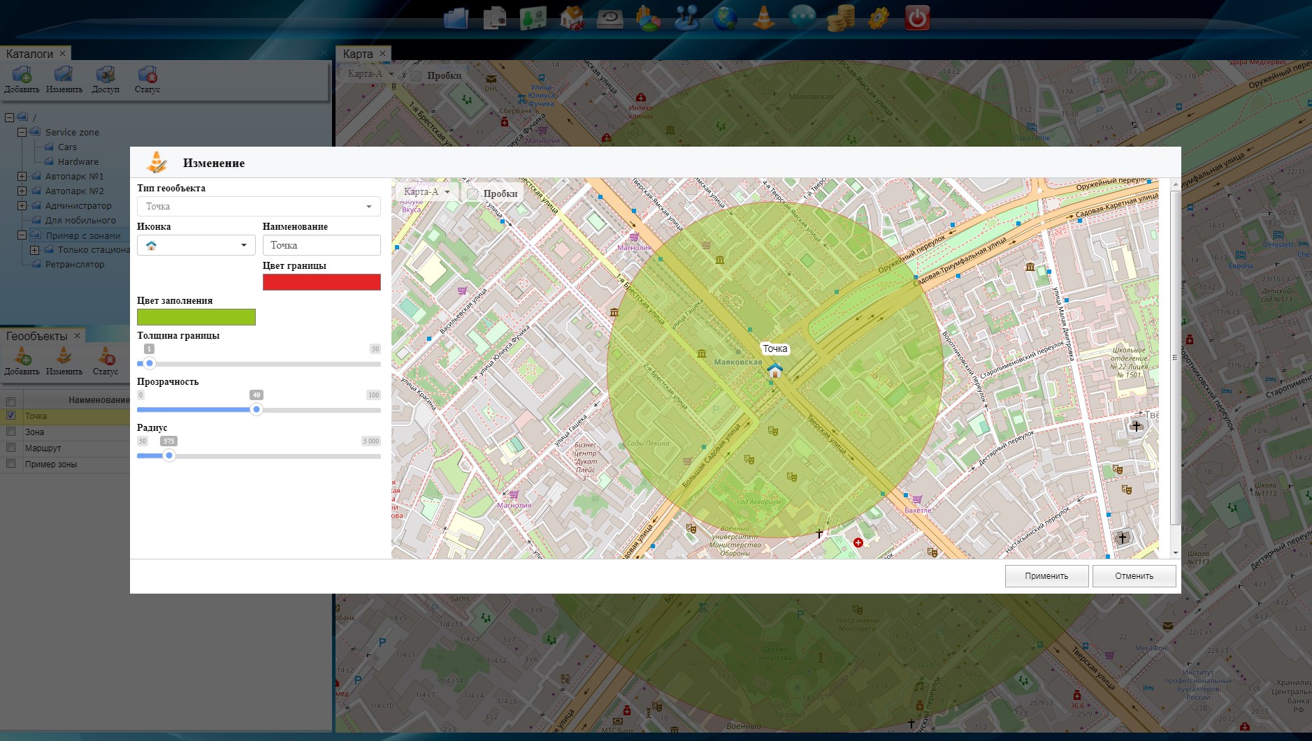Open the gold coins icon in top toolbar
The height and width of the screenshot is (741, 1312).
(x=839, y=17)
